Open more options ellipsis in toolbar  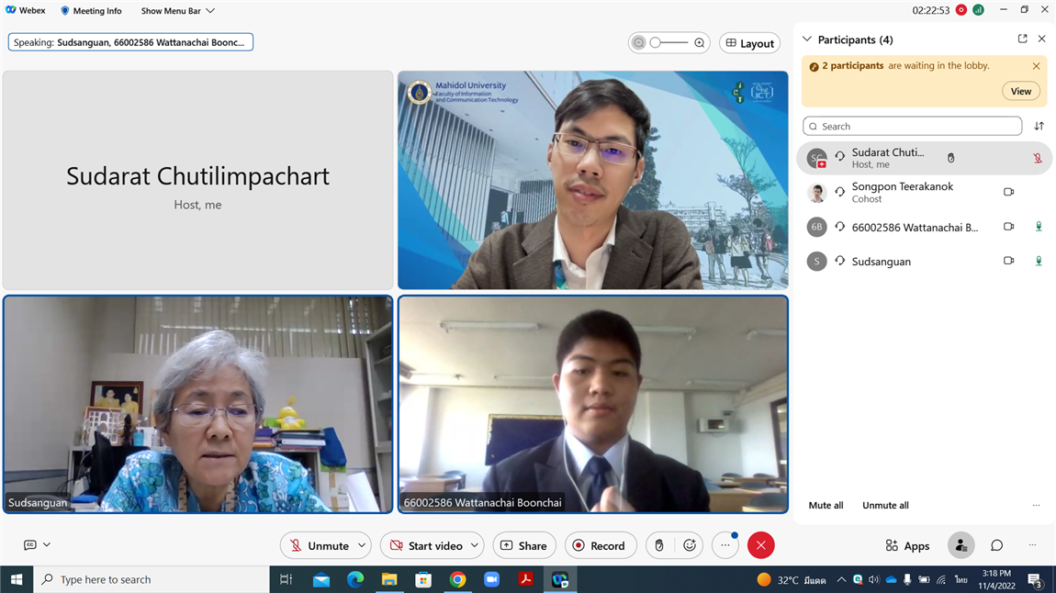click(725, 545)
